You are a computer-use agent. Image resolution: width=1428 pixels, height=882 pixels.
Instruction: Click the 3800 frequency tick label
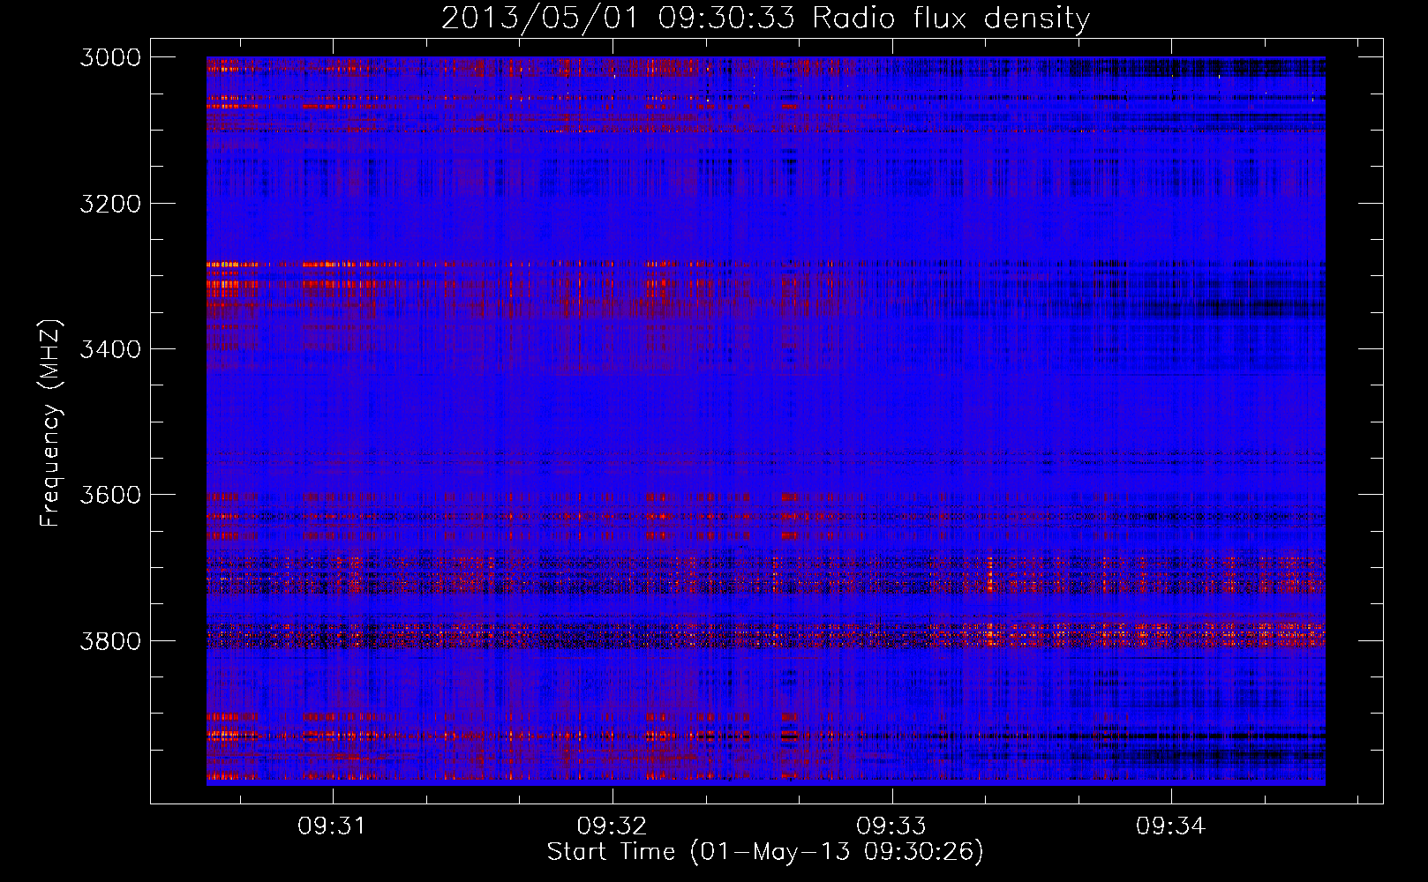(x=110, y=640)
